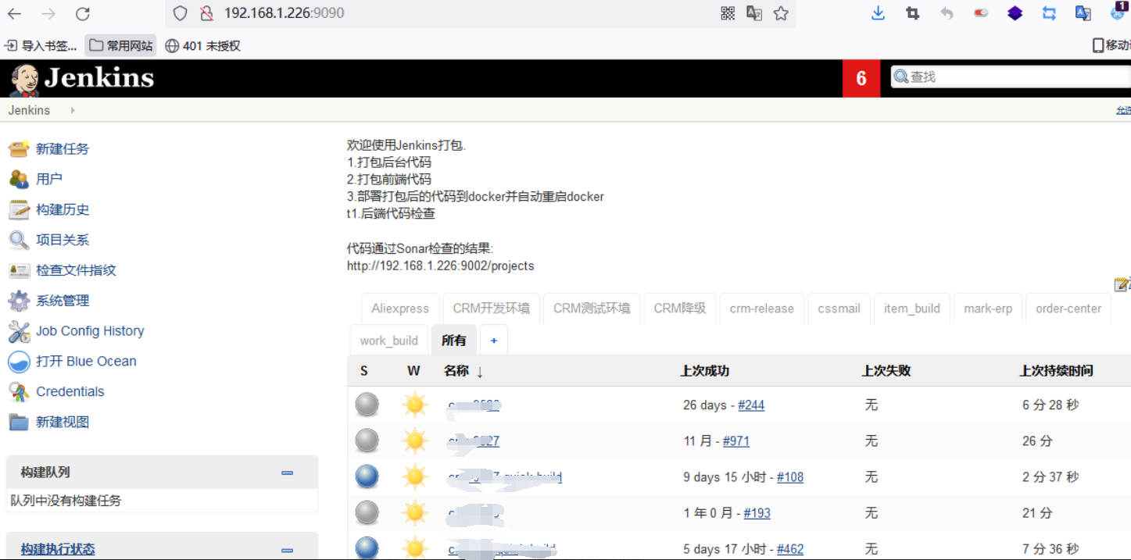Click the 导入书签 bookmarks bar item

tap(41, 45)
